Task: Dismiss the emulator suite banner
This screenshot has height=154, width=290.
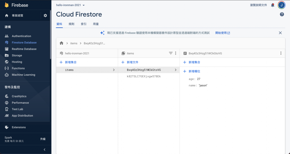Action: [280, 33]
